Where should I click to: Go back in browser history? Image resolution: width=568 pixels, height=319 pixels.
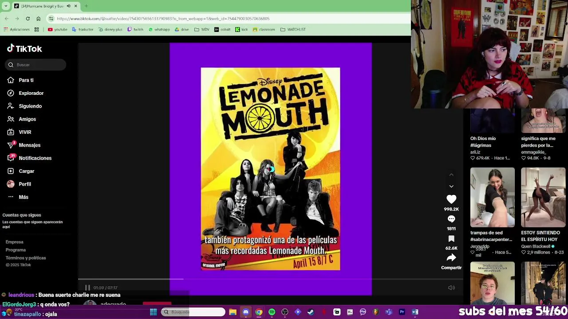pos(7,19)
